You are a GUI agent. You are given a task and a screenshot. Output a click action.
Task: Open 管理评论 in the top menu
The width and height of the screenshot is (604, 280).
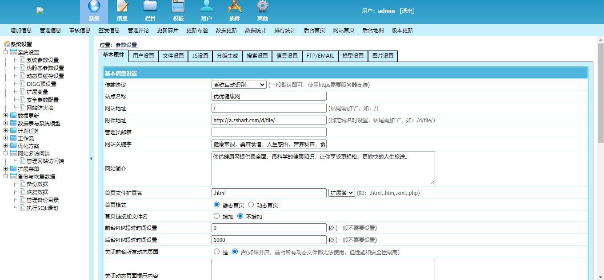(x=139, y=31)
